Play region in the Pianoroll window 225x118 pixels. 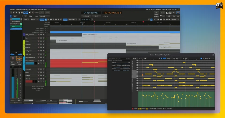[x=133, y=58]
